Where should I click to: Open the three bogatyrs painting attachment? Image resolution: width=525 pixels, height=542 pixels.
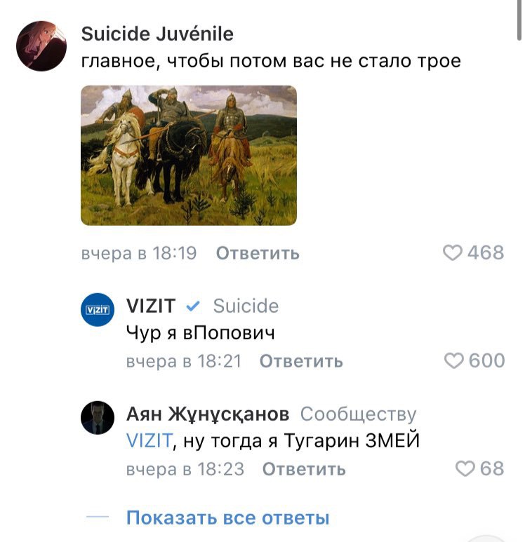click(189, 156)
